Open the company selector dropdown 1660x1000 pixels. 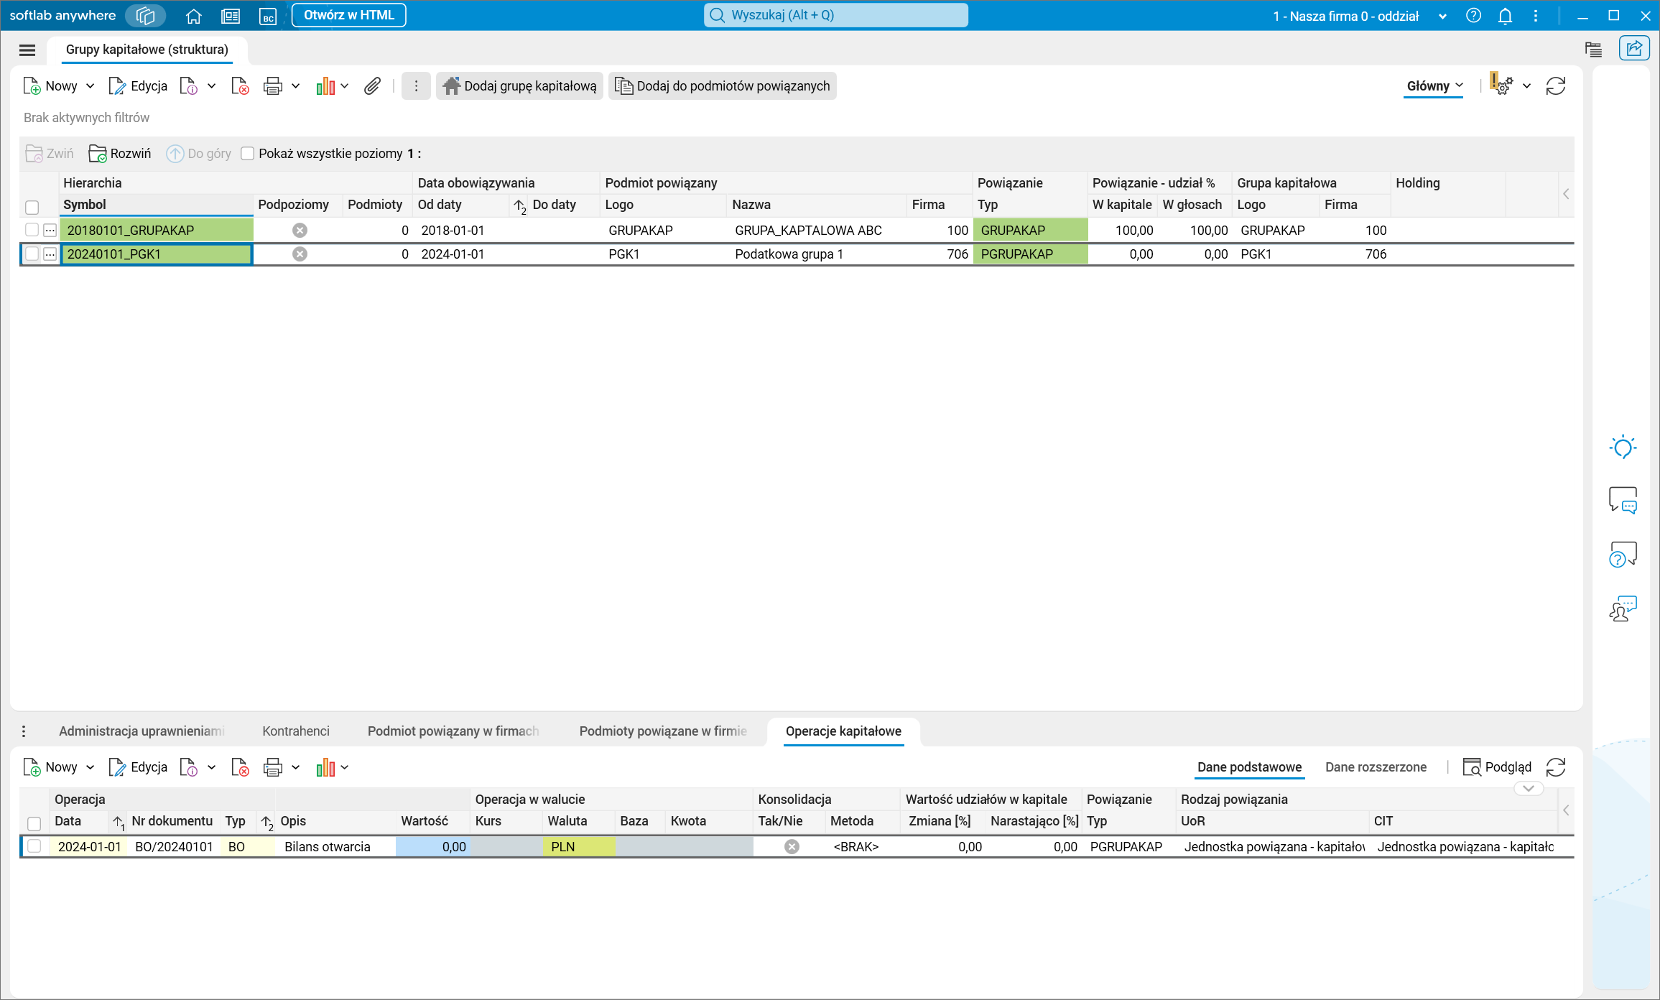(x=1442, y=16)
